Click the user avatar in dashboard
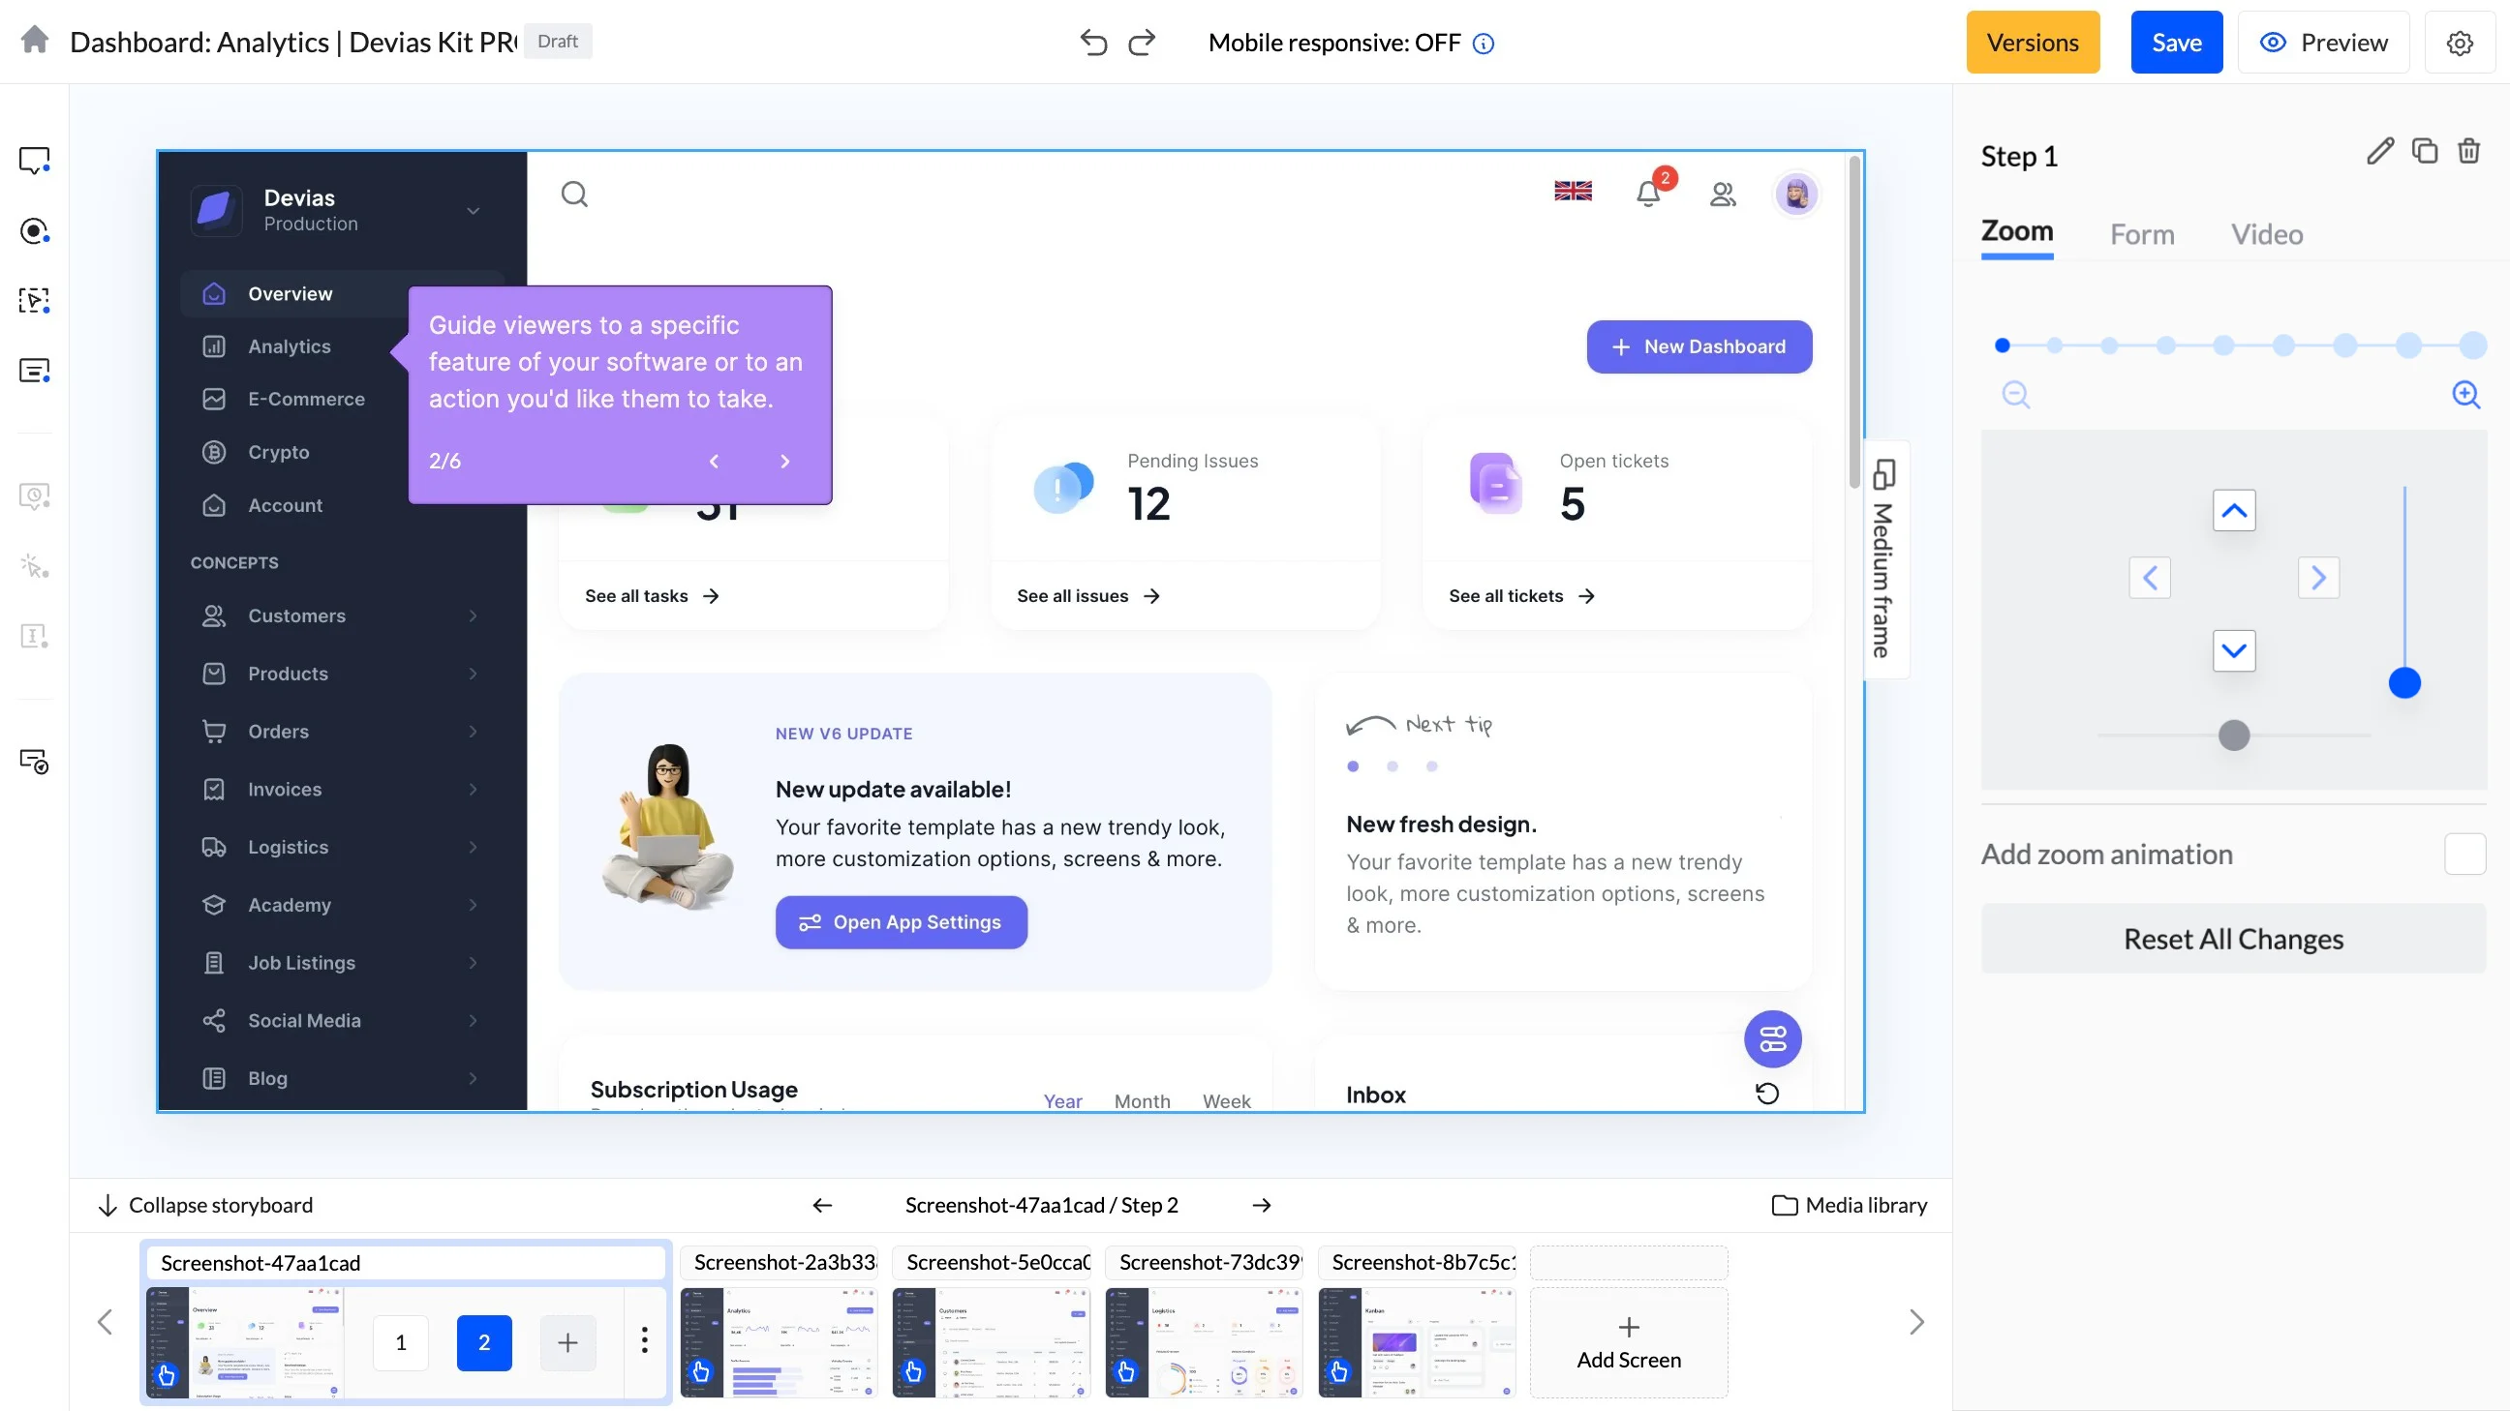 1795,194
